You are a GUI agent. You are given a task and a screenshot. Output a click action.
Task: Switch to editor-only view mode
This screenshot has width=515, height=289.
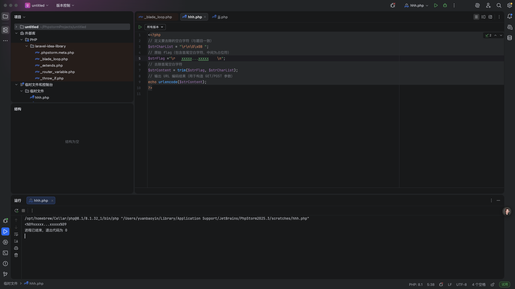click(476, 17)
